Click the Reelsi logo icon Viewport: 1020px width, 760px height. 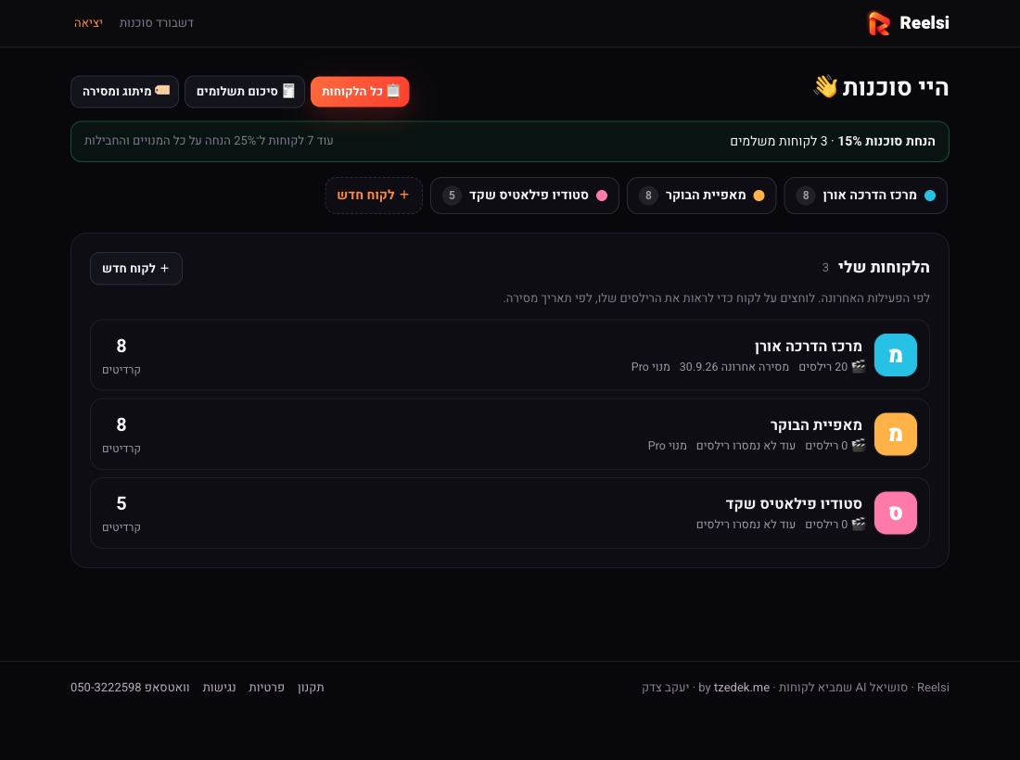pyautogui.click(x=879, y=23)
